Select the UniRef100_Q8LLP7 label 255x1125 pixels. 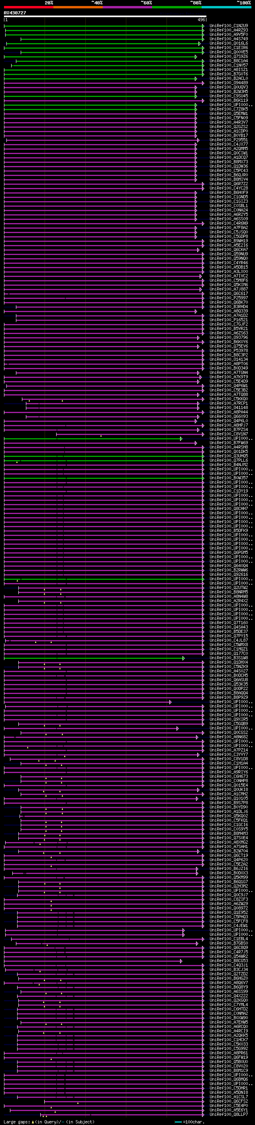(229, 1115)
